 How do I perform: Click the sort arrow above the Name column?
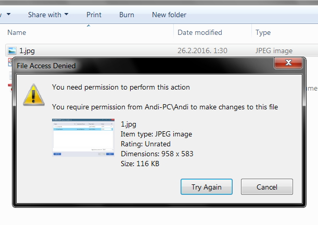88,25
